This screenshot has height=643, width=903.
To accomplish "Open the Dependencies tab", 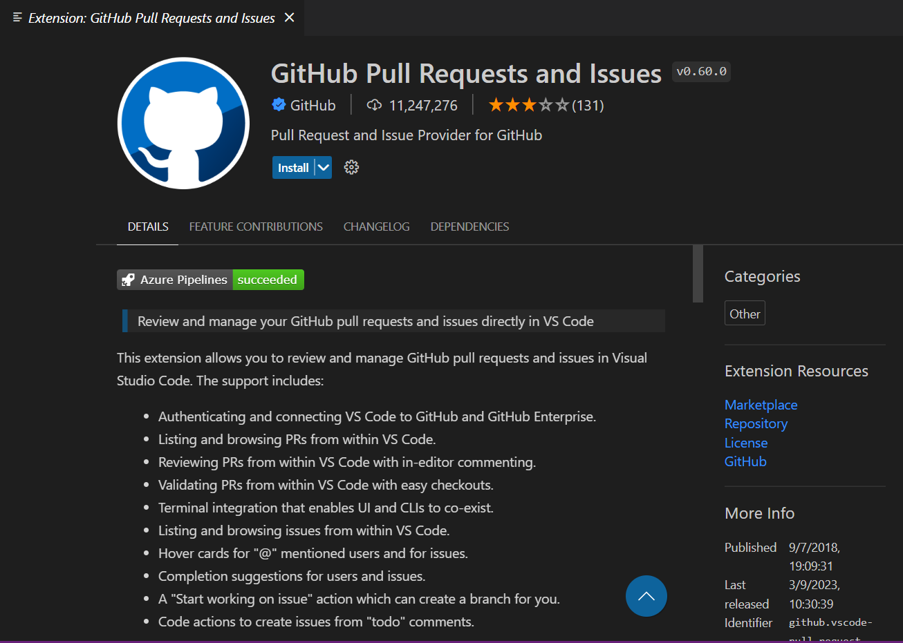I will tap(469, 227).
